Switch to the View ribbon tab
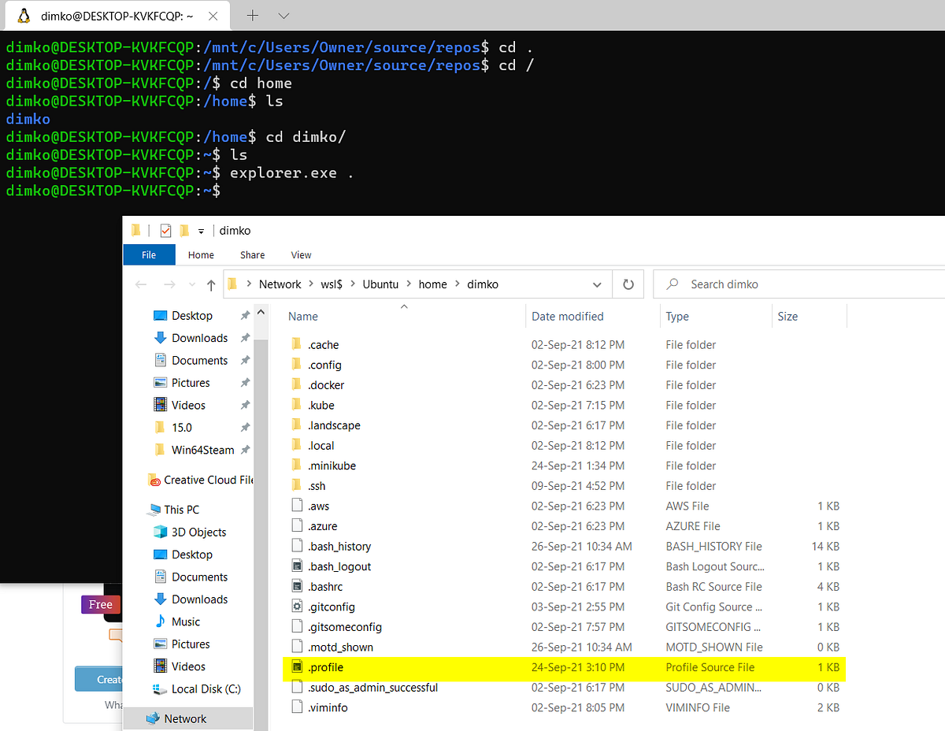This screenshot has height=731, width=945. pyautogui.click(x=300, y=254)
